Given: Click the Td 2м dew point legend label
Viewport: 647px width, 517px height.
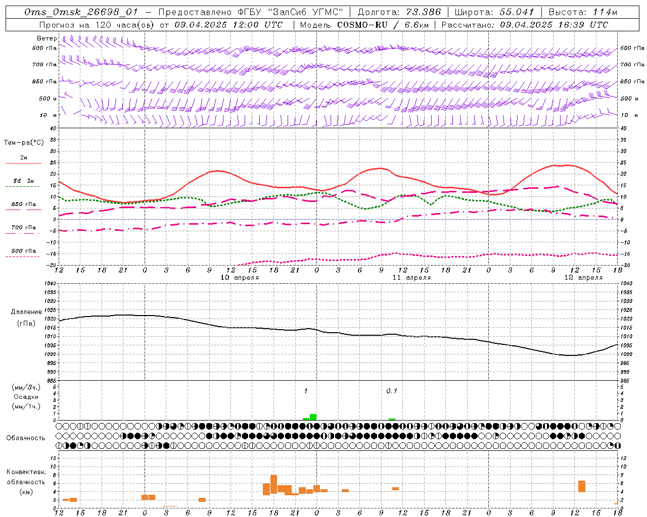Looking at the screenshot, I should (24, 181).
